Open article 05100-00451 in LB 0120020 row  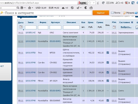[x=55, y=41]
